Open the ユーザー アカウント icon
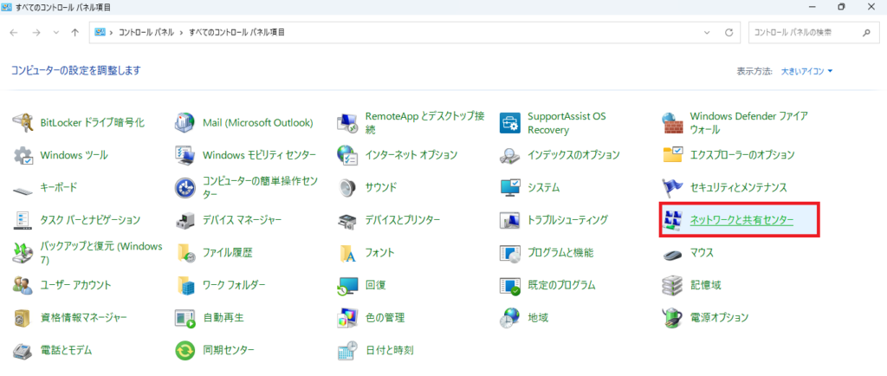This screenshot has height=376, width=887. (x=23, y=285)
